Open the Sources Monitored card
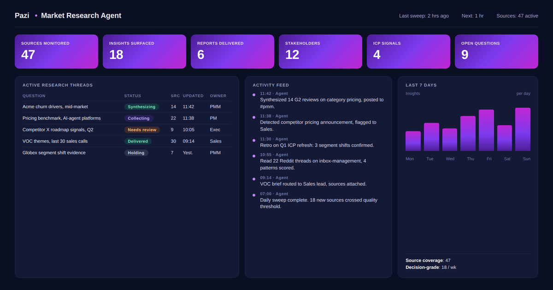This screenshot has width=553, height=290. (56, 52)
